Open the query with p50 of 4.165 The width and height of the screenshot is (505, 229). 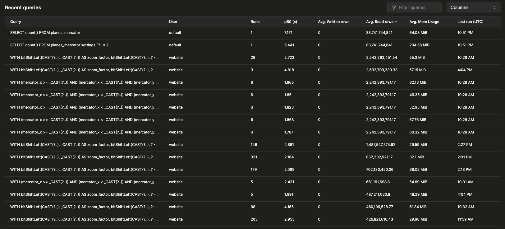[84, 207]
